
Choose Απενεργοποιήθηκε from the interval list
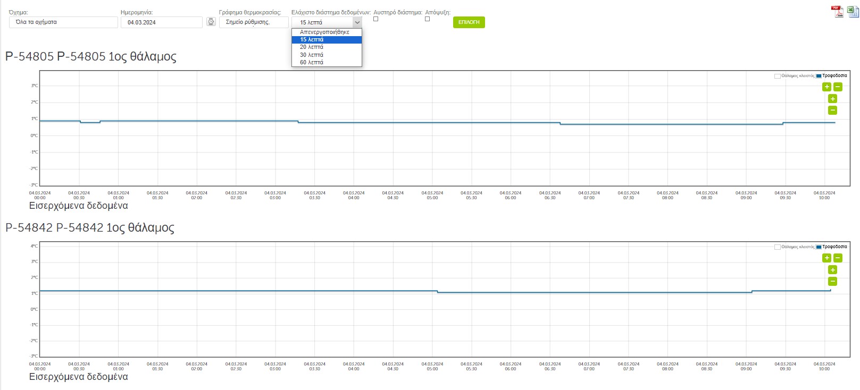click(x=327, y=32)
